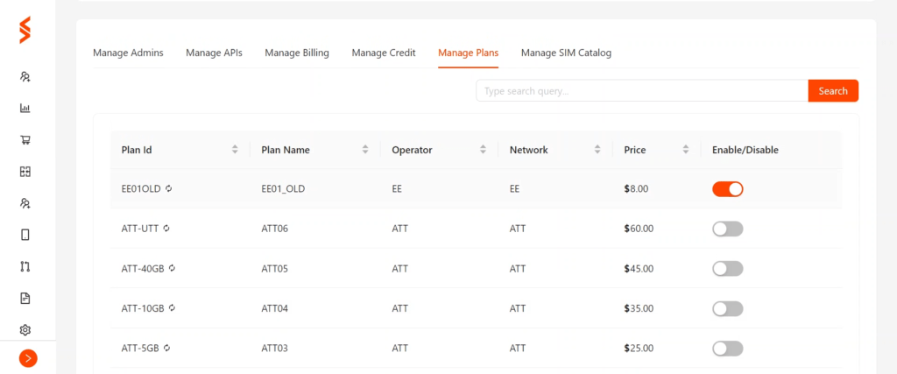Select the ATT-10GB plan id cell
Viewport: 897px width, 374px height.
pos(143,308)
